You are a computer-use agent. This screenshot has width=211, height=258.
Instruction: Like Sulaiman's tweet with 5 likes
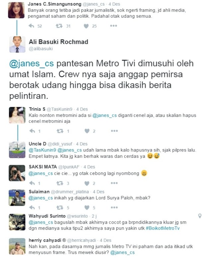tap(87, 208)
